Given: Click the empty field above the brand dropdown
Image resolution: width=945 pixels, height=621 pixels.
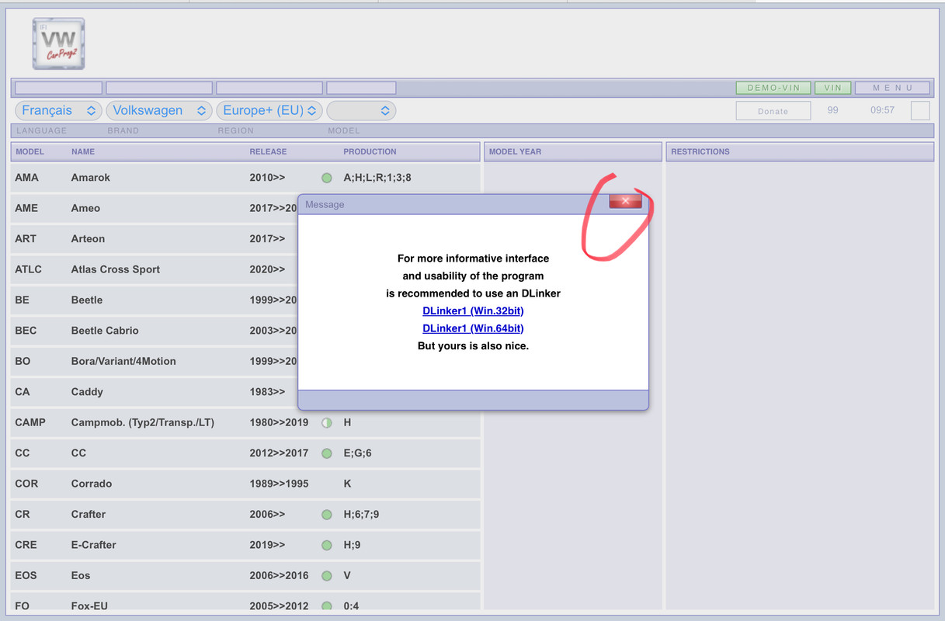Looking at the screenshot, I should pos(159,88).
